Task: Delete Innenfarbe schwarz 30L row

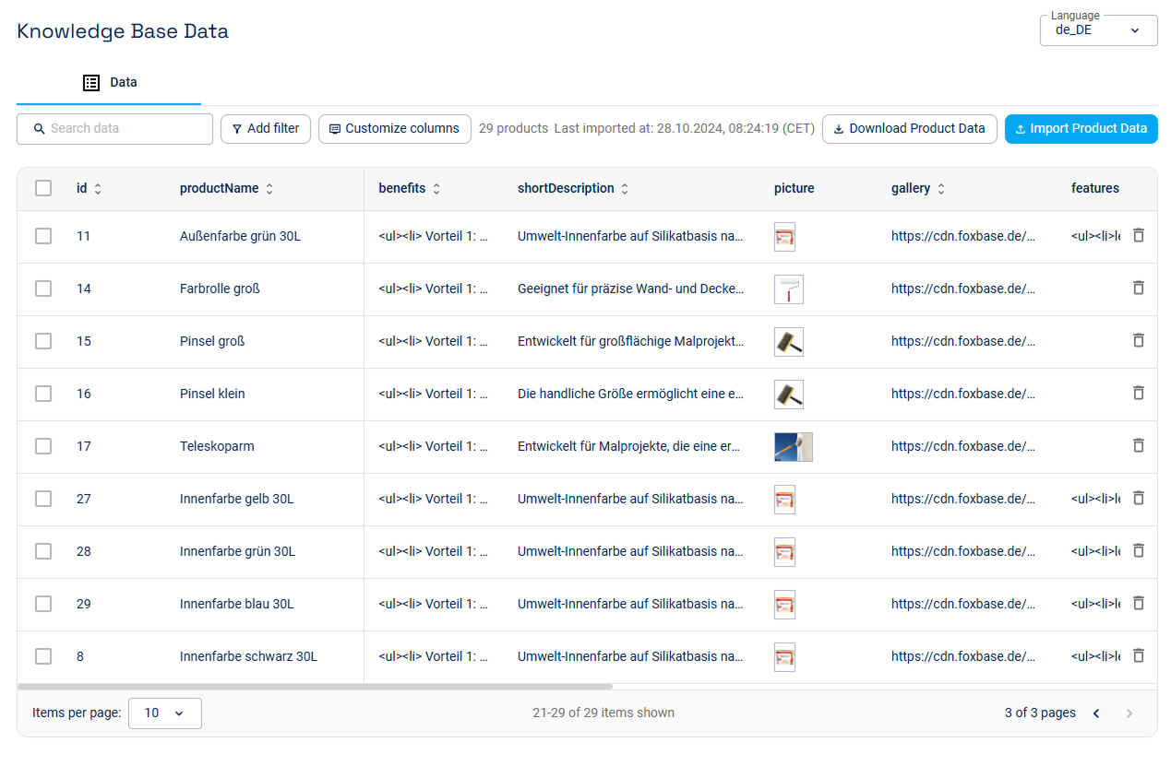Action: [1139, 656]
